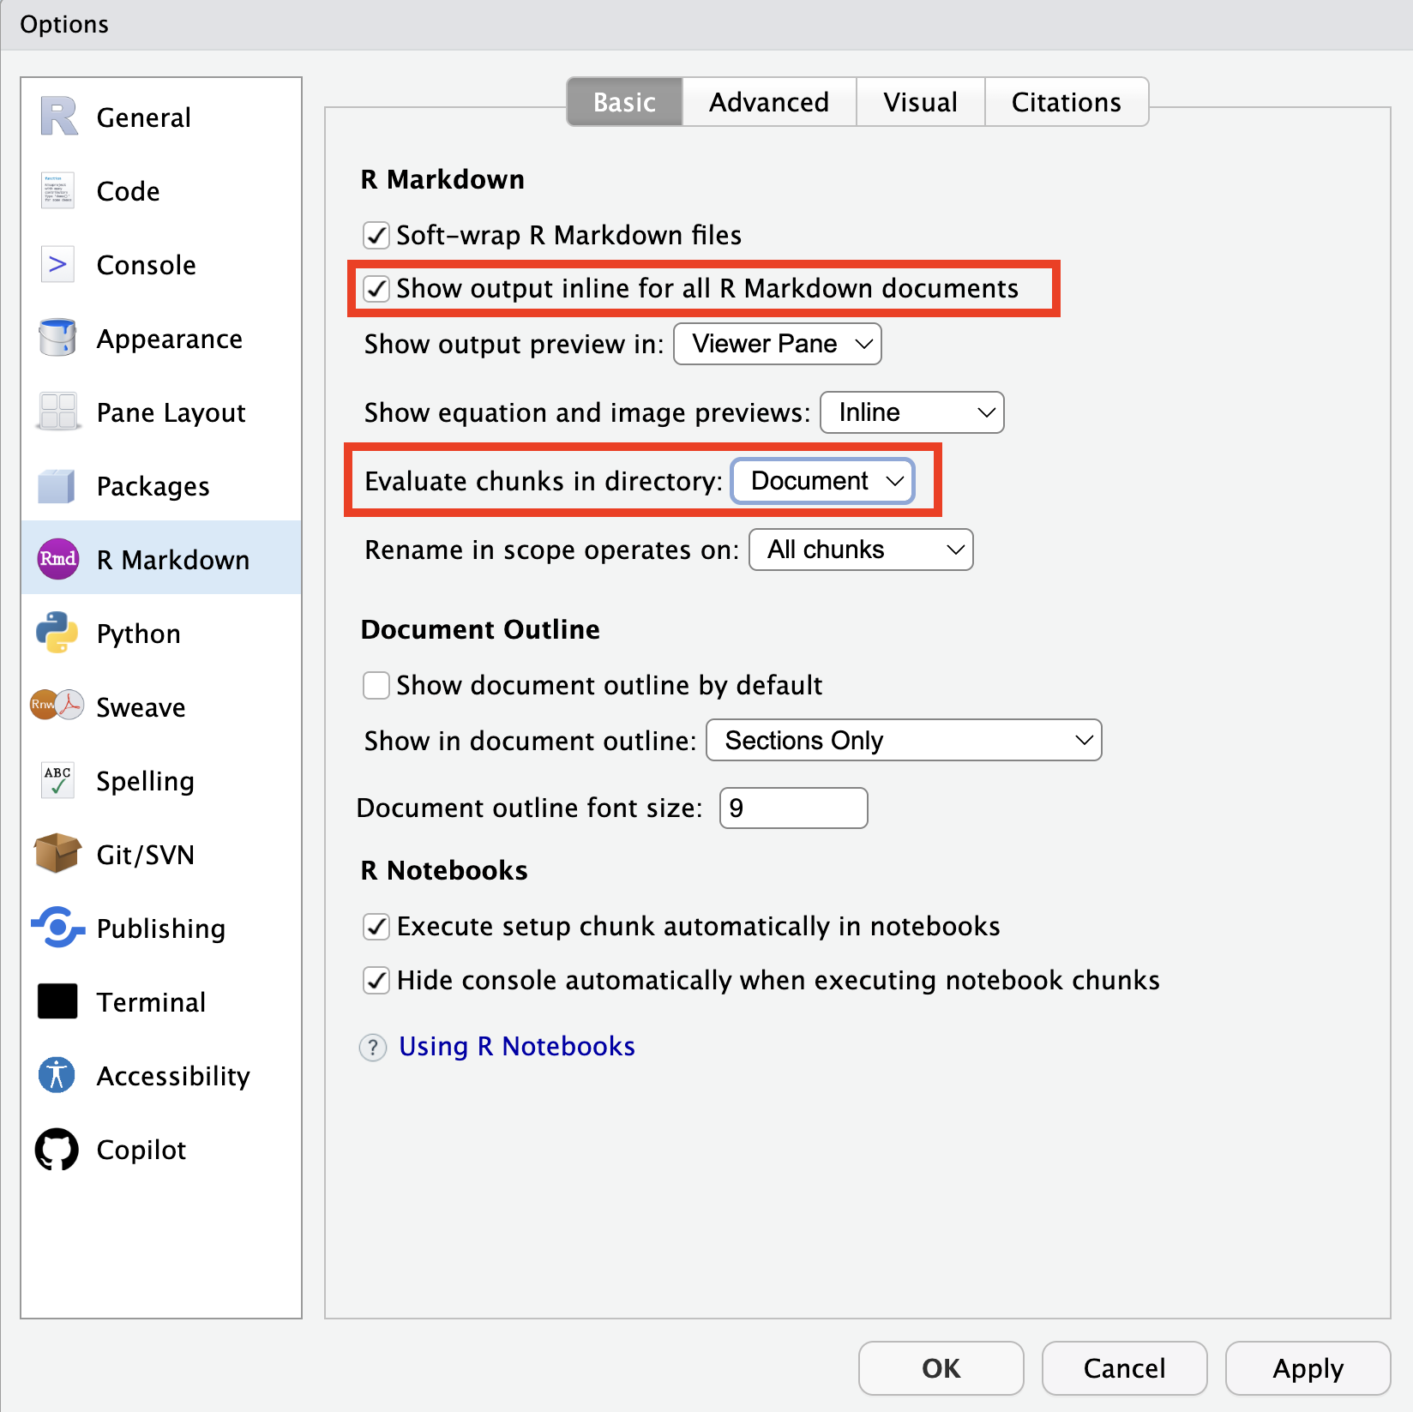
Task: Select the Git/SVN box icon
Action: coord(56,853)
